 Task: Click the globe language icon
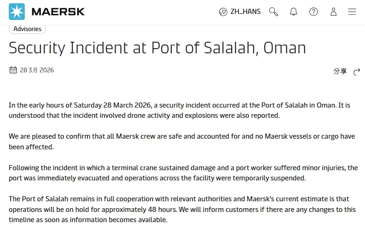pyautogui.click(x=223, y=12)
